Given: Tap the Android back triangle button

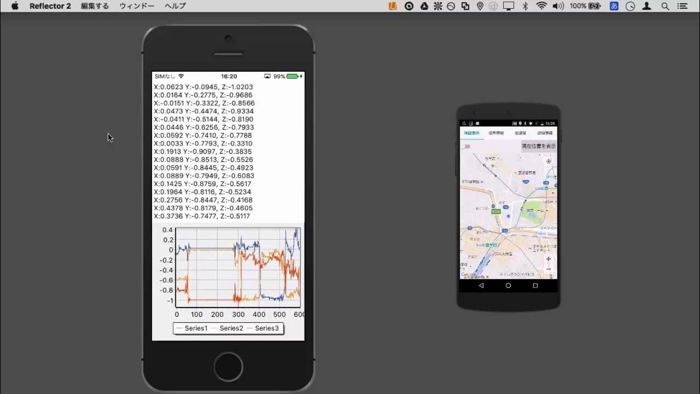Looking at the screenshot, I should click(x=481, y=286).
